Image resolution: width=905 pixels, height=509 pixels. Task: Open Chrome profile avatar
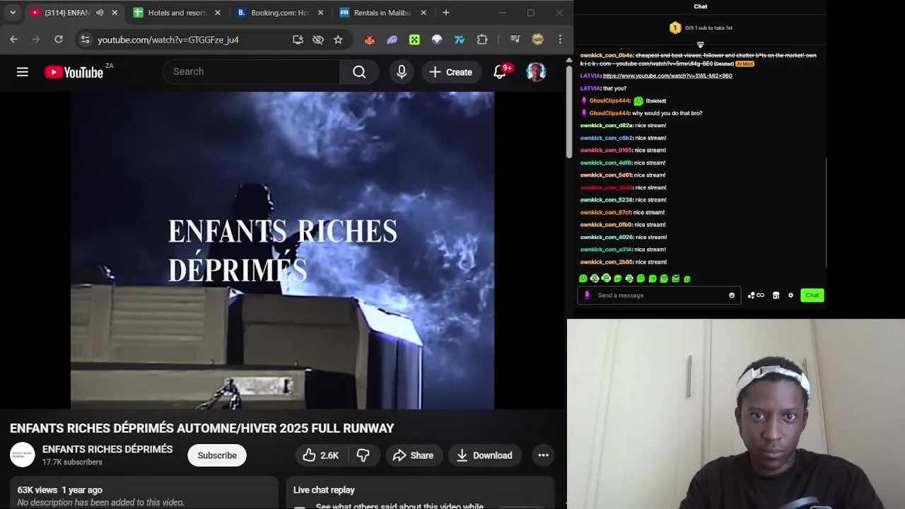tap(537, 40)
